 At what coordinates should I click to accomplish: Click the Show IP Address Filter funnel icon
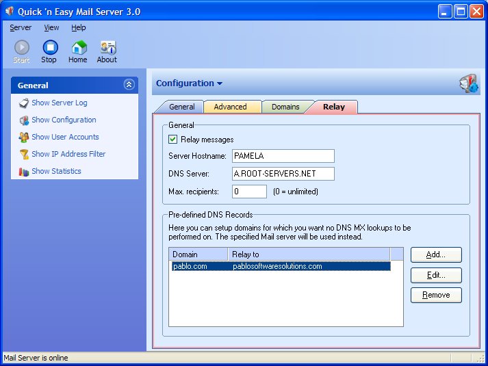(24, 154)
